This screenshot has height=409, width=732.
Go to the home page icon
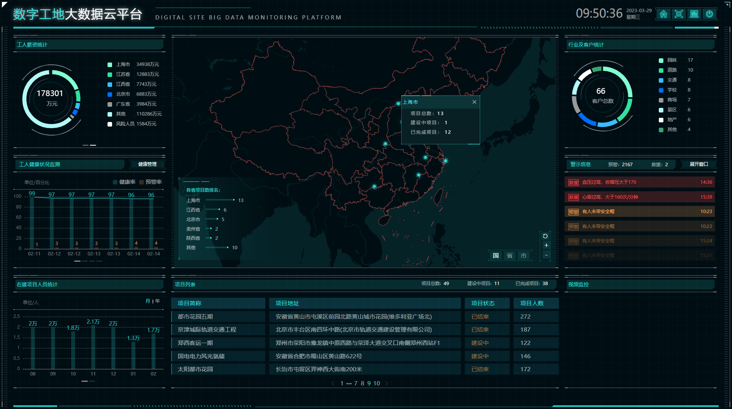tap(663, 14)
